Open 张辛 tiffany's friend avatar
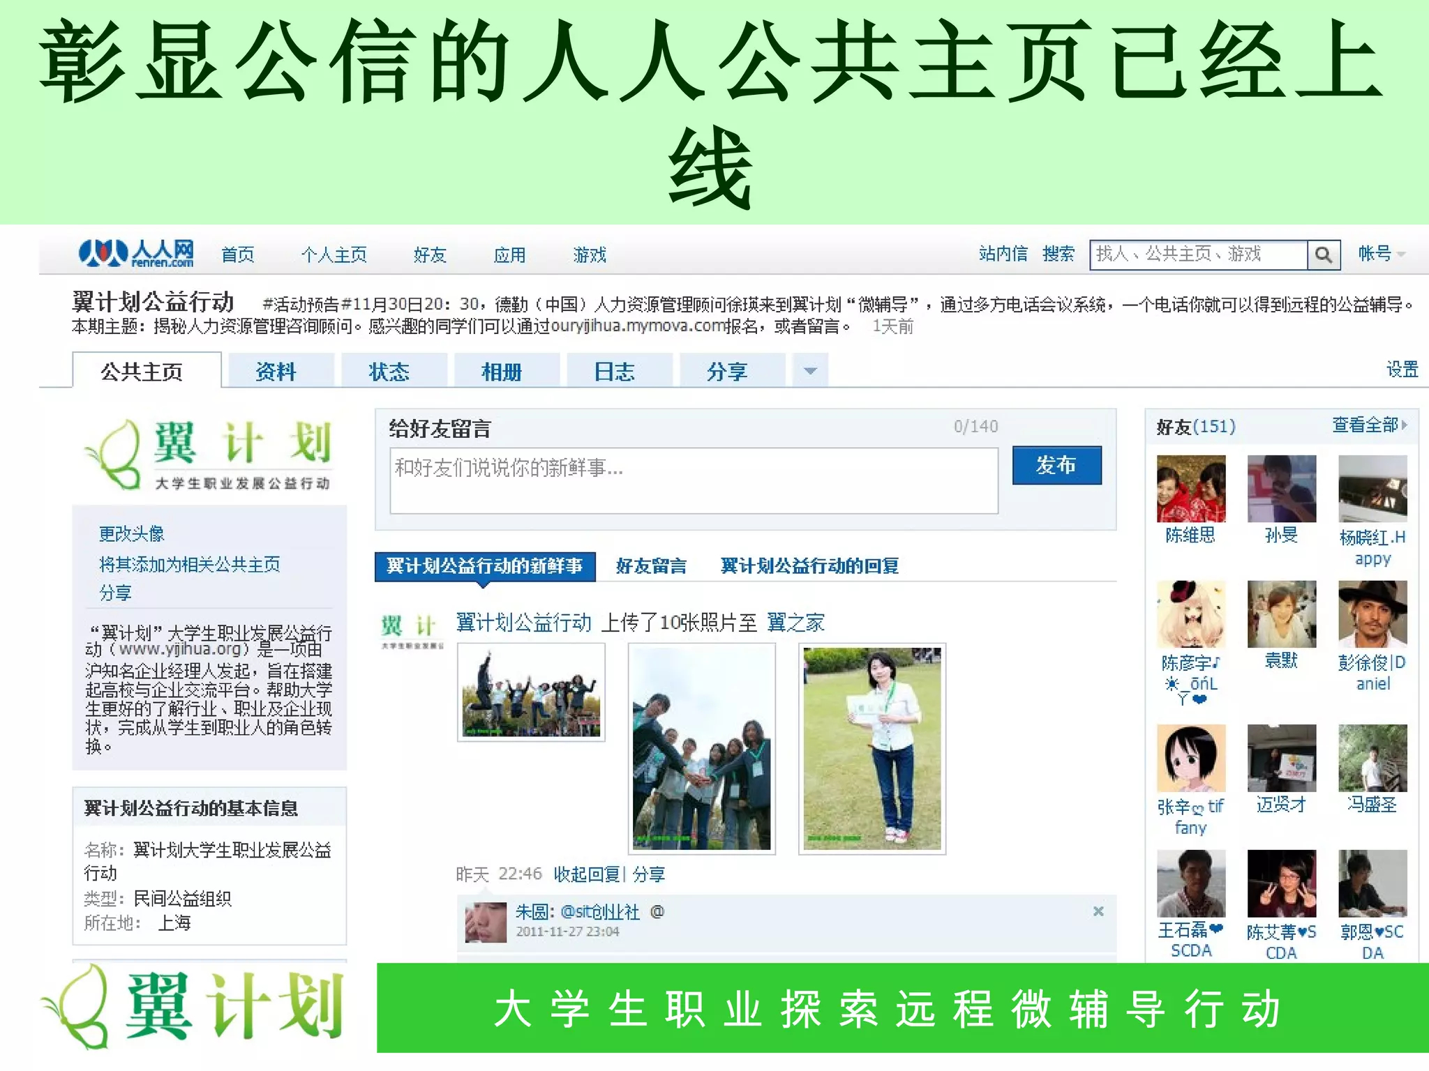The image size is (1429, 1071). point(1191,758)
